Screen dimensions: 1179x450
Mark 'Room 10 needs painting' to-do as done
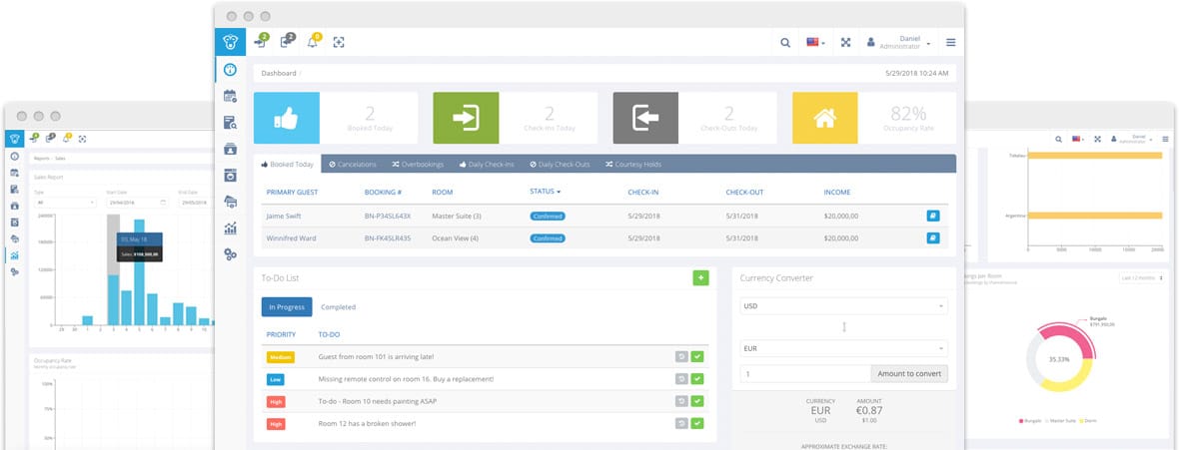pos(697,401)
